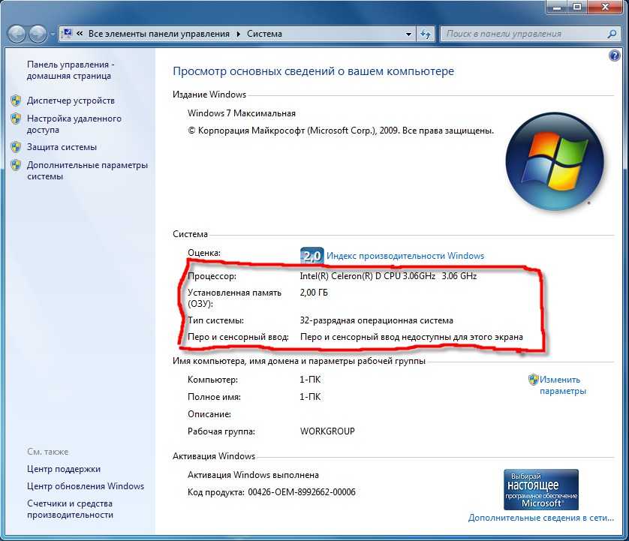
Task: Click shield icon next to Изменить параметры
Action: click(533, 380)
